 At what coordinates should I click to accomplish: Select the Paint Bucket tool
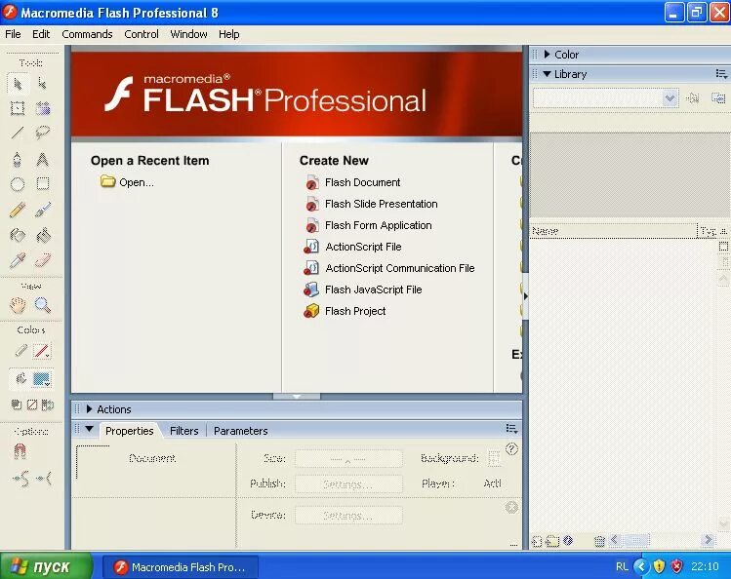42,236
